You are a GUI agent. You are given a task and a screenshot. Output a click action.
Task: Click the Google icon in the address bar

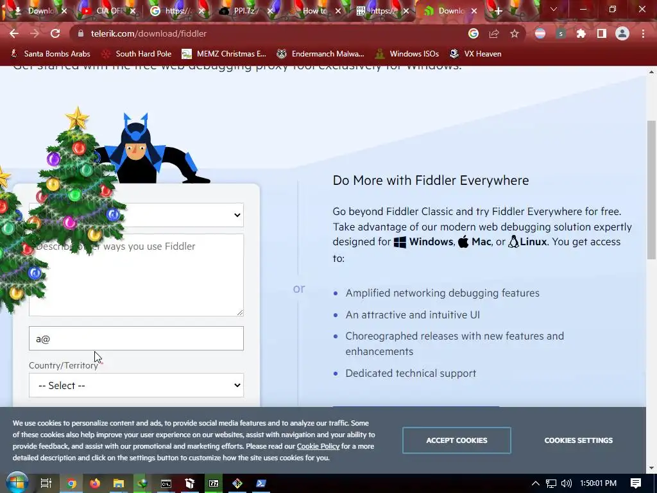click(474, 33)
